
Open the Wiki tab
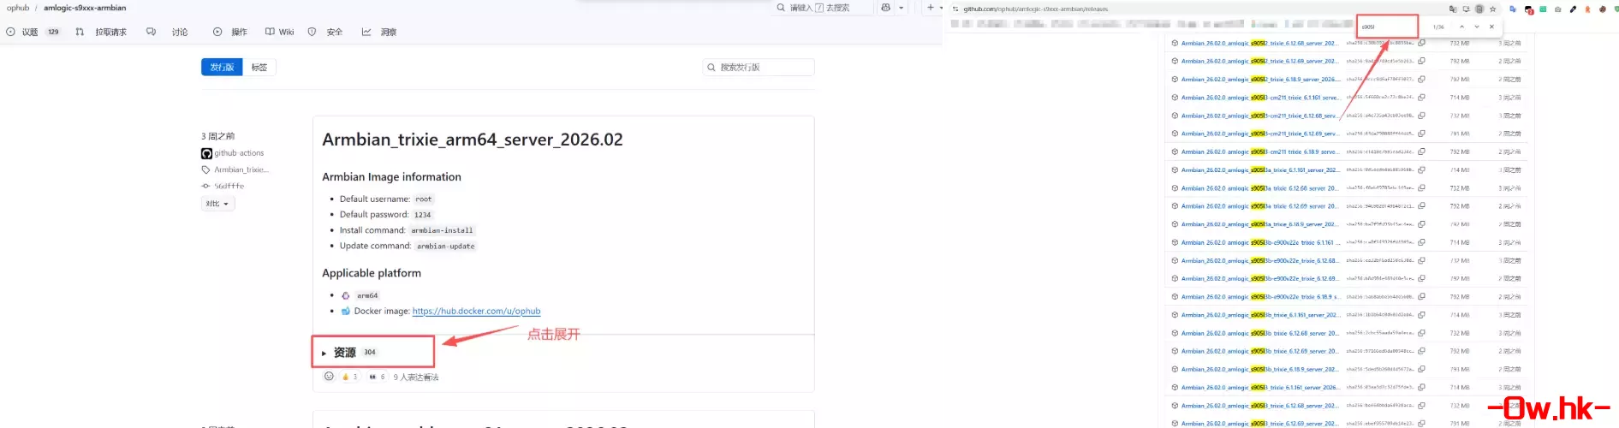pyautogui.click(x=280, y=32)
